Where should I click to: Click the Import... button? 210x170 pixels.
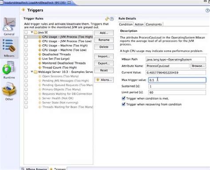click(104, 56)
